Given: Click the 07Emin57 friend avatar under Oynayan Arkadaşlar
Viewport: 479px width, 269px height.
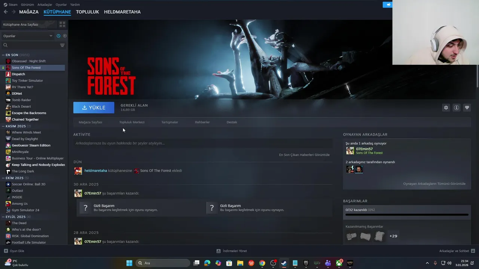Looking at the screenshot, I should click(350, 151).
